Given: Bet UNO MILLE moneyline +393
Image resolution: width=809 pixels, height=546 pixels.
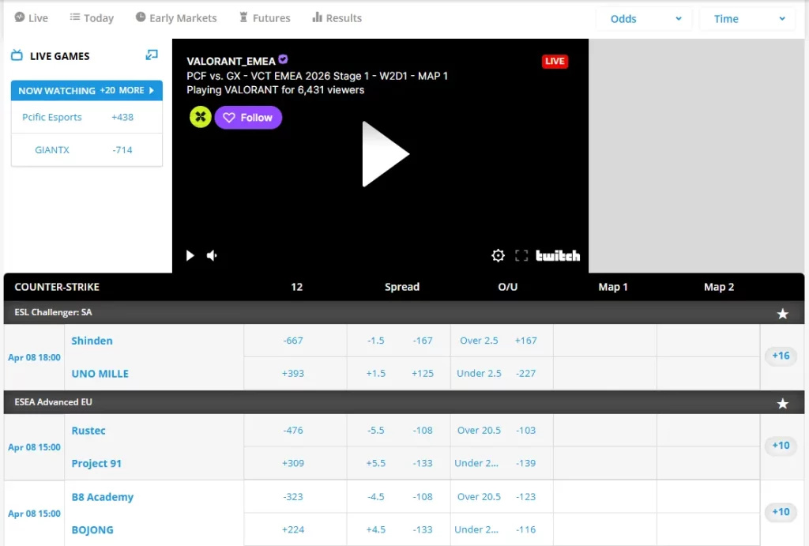Looking at the screenshot, I should pos(295,373).
